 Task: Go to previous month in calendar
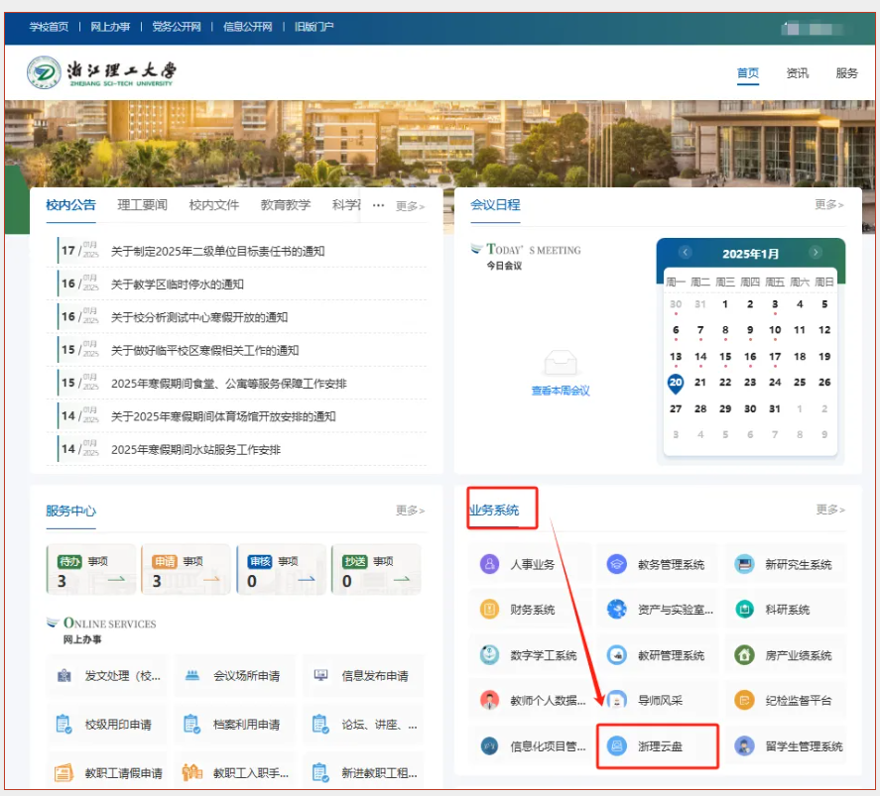[x=686, y=253]
